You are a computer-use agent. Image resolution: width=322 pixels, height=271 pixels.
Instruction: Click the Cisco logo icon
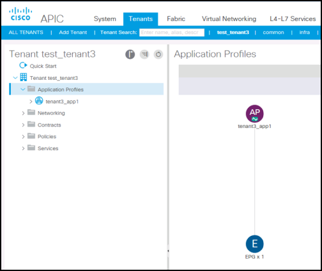(20, 14)
